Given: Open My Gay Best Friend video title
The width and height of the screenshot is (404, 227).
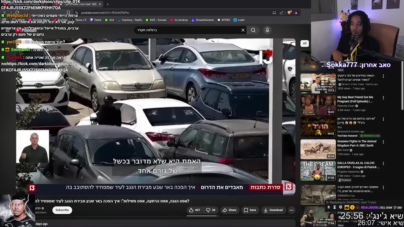Looking at the screenshot, I should point(355,99).
